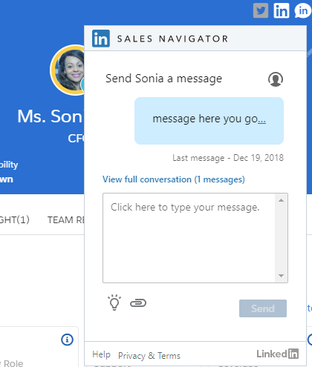Click the message box scroll up arrow
Viewport: 312px width, 367px height.
(281, 200)
